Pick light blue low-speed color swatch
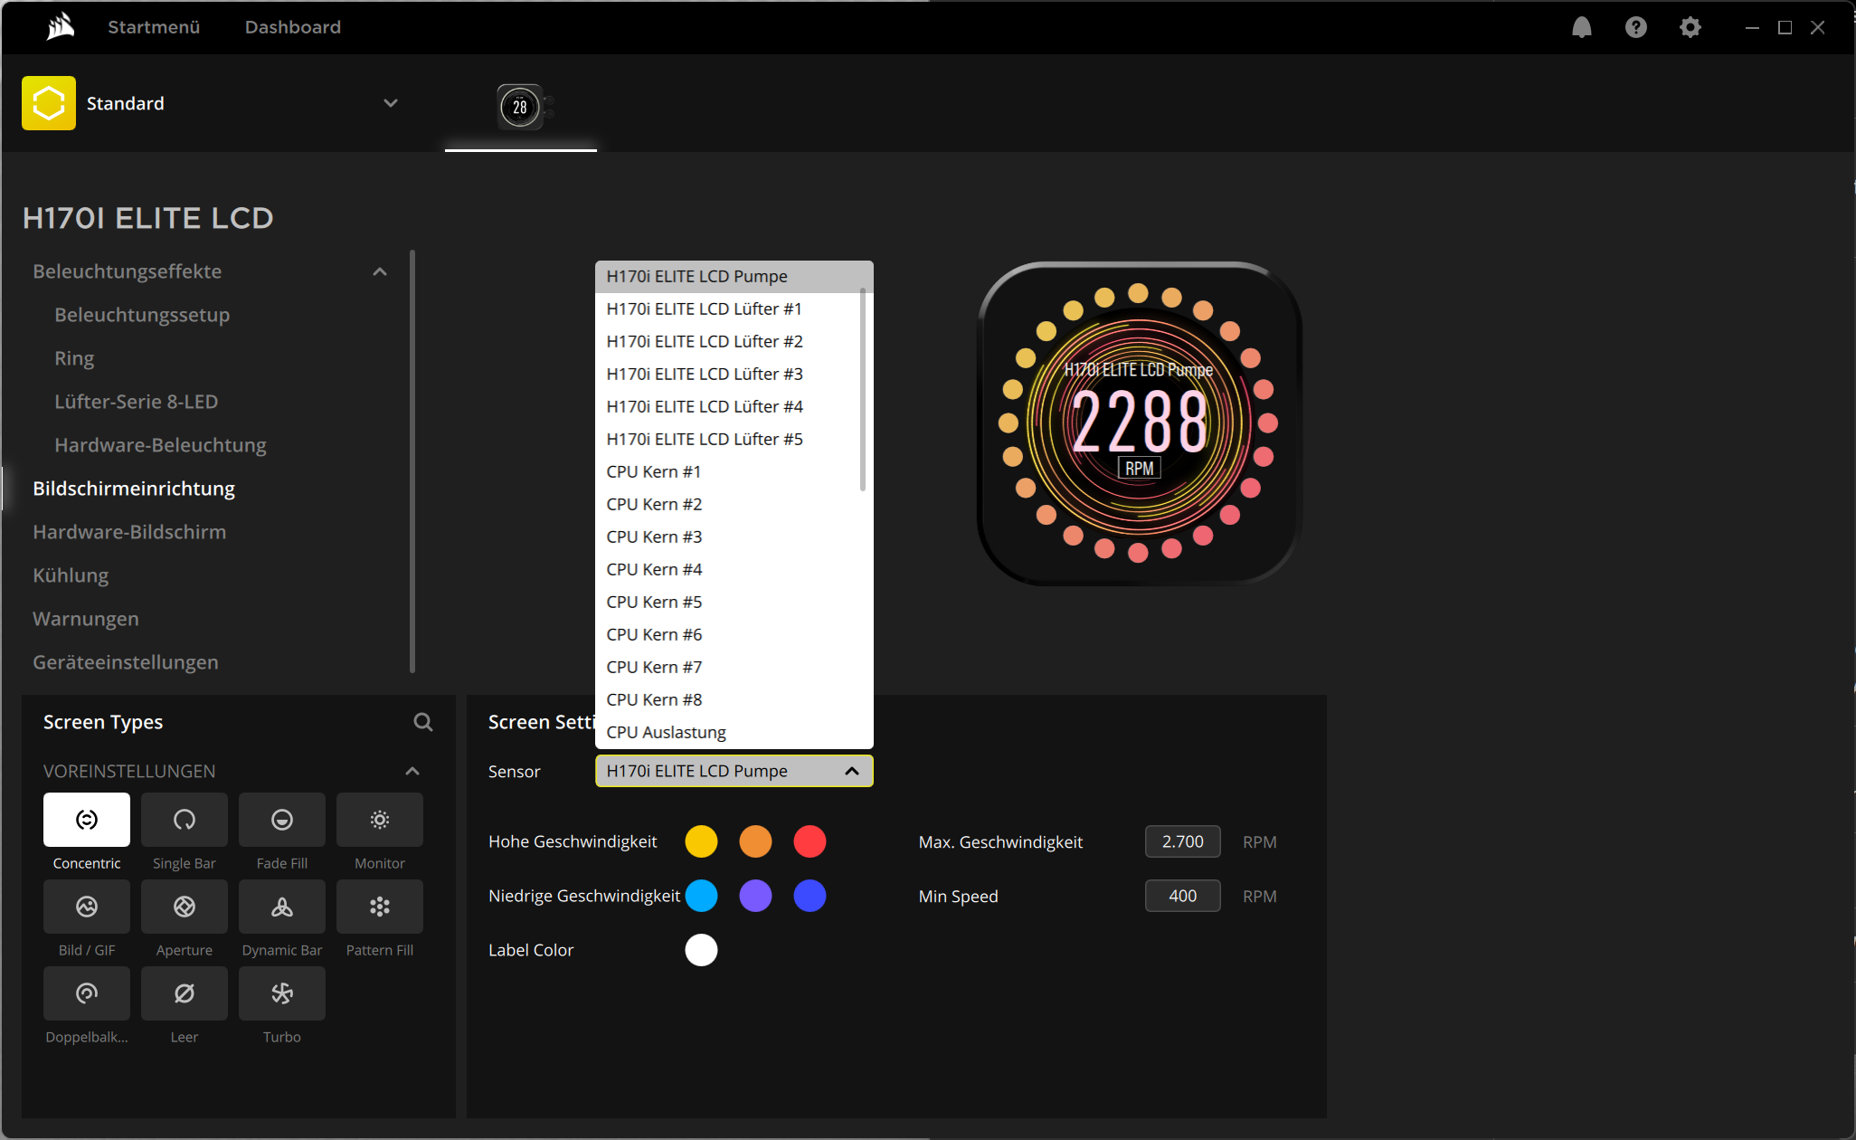 pos(701,896)
